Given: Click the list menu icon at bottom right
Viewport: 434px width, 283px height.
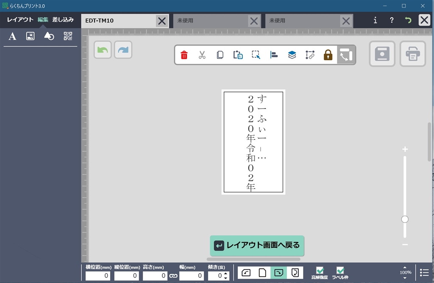Looking at the screenshot, I should point(424,272).
